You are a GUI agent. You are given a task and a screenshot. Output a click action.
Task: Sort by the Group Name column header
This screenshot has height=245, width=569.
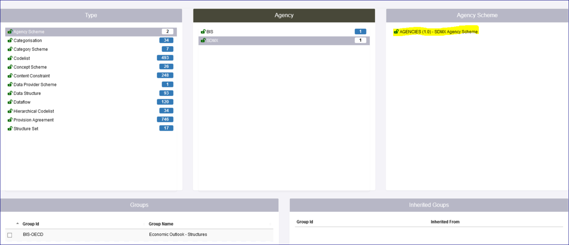point(161,224)
